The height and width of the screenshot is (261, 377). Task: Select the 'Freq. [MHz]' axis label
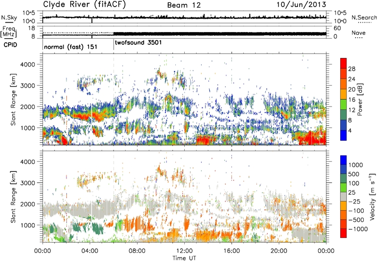pyautogui.click(x=8, y=32)
